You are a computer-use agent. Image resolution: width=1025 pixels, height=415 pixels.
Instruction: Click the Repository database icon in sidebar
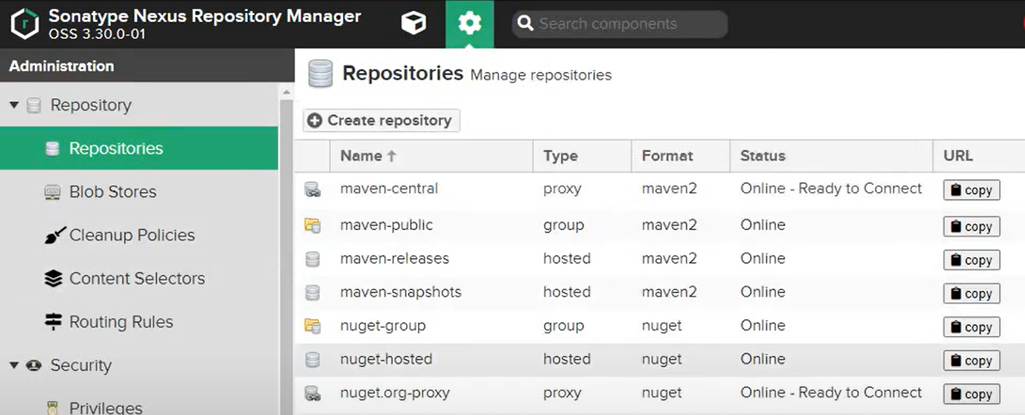(x=34, y=105)
